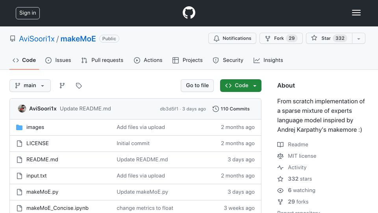Open the change metrics to float commit
Viewport: 378px width, 213px height.
145,208
